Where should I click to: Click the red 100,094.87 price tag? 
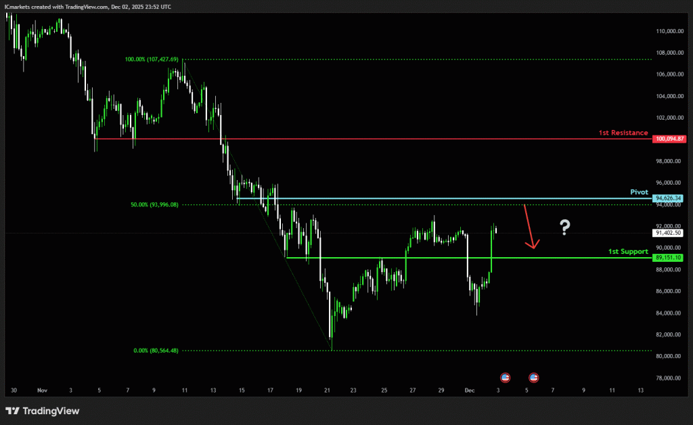tap(670, 139)
